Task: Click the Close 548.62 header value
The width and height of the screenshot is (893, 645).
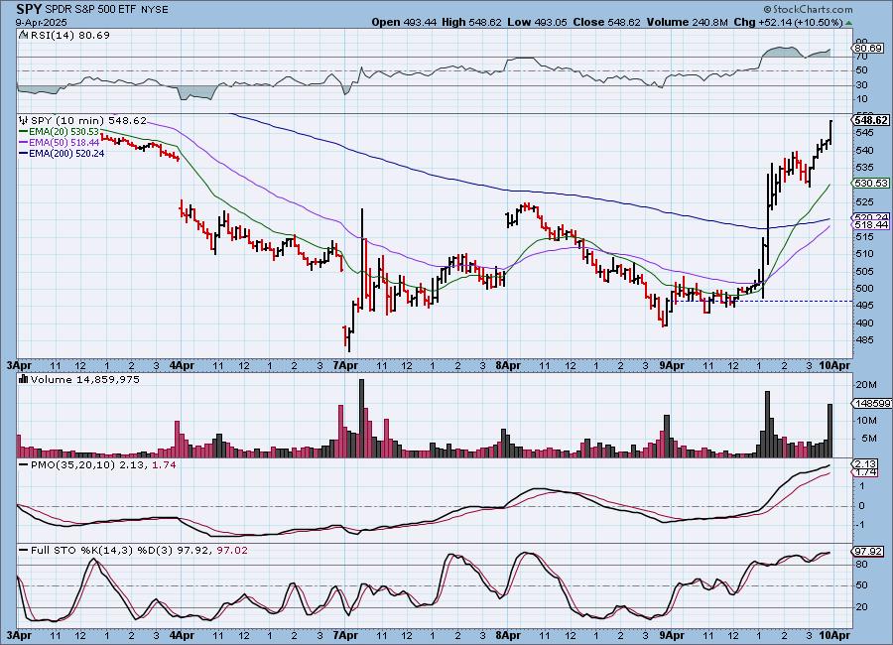Action: (606, 22)
